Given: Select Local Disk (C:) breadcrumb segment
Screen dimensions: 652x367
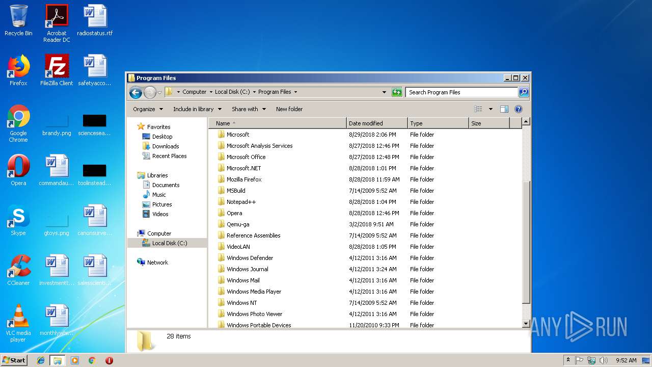Looking at the screenshot, I should coord(232,92).
